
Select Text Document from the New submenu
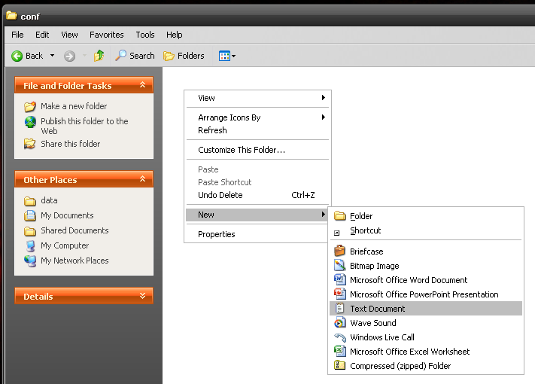(x=377, y=309)
